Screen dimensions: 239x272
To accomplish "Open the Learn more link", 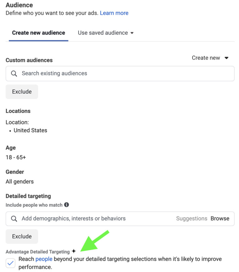I will pyautogui.click(x=114, y=13).
